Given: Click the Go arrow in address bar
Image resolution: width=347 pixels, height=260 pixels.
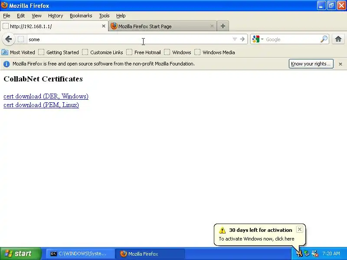Looking at the screenshot, I should 242,39.
